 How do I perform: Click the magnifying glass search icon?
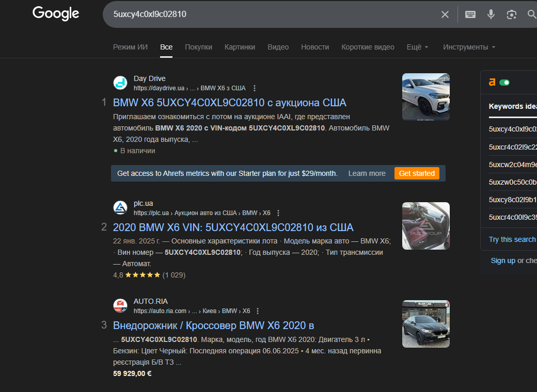(x=532, y=14)
